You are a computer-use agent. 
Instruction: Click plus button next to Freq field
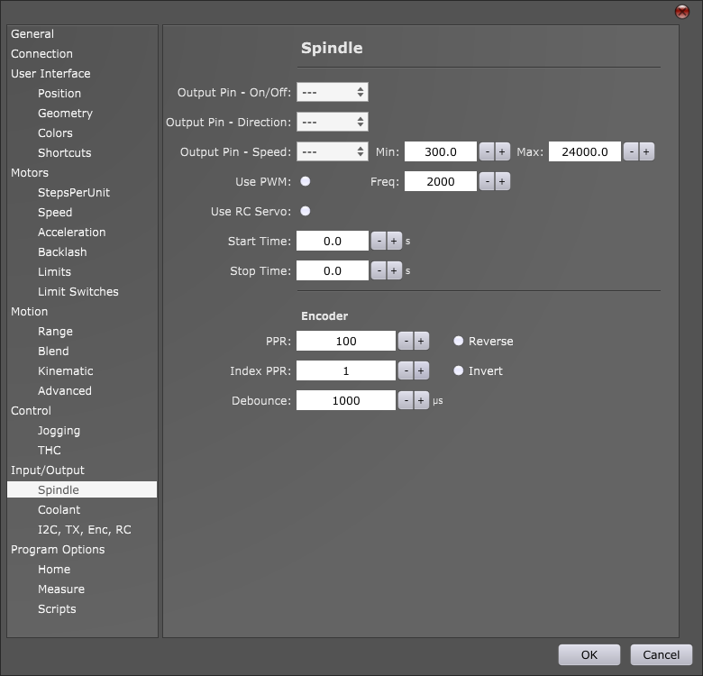(x=502, y=182)
